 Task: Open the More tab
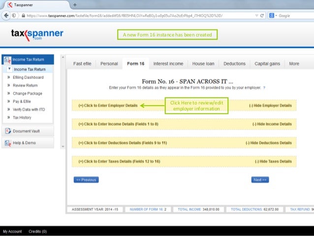click(x=294, y=64)
